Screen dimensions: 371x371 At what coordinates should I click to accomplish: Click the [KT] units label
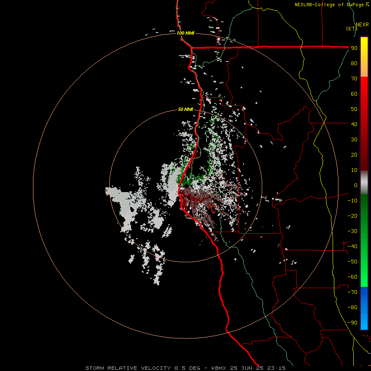coord(352,28)
